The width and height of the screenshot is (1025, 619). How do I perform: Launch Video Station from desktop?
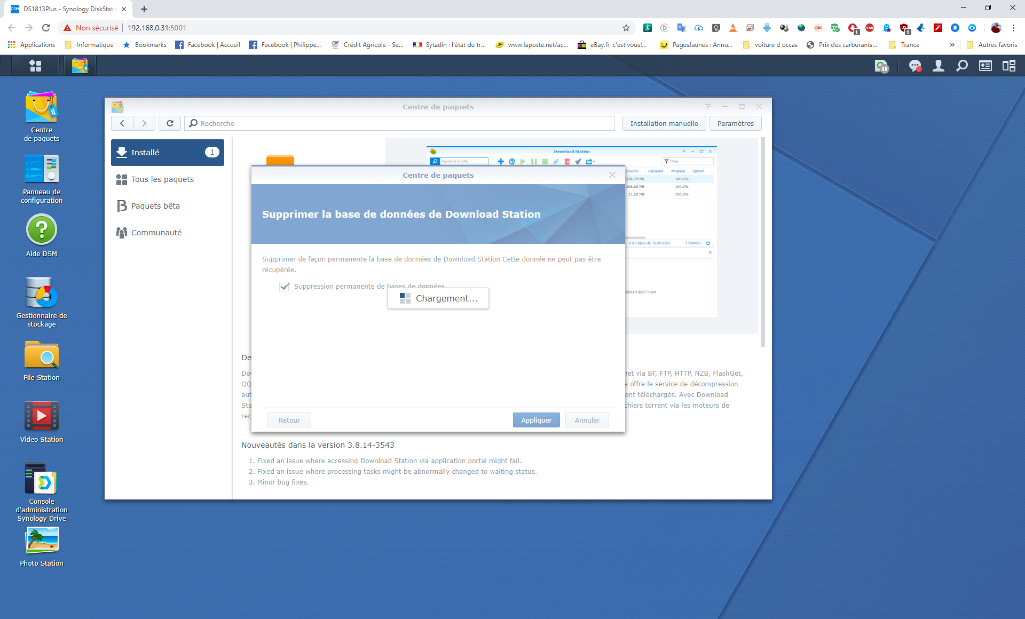pos(42,417)
